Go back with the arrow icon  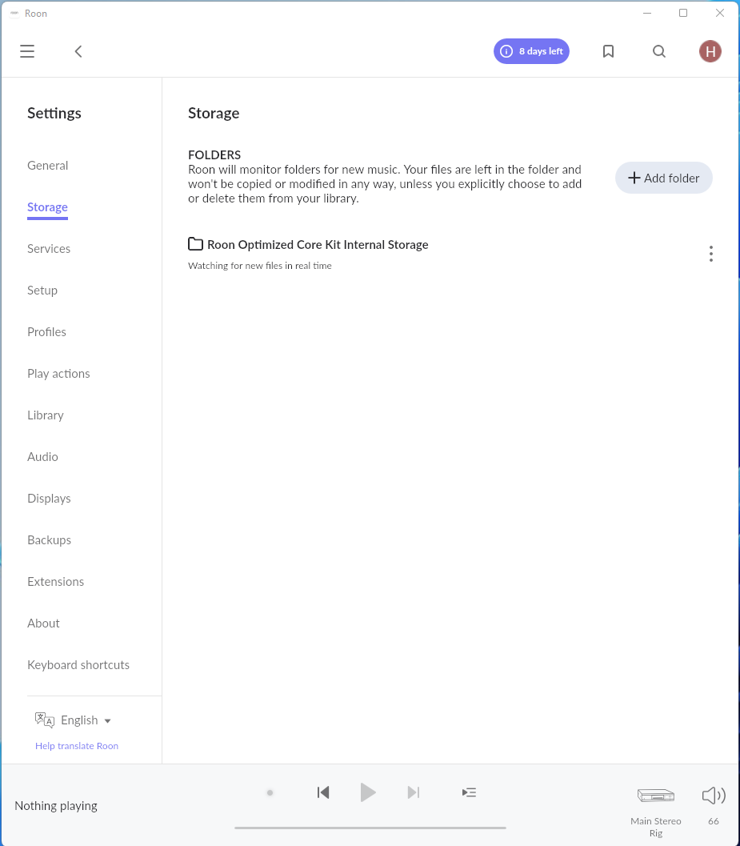pos(78,51)
